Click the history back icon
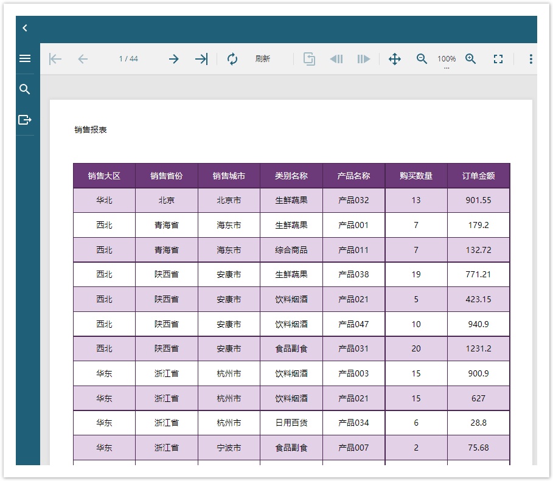The width and height of the screenshot is (553, 481). (336, 59)
